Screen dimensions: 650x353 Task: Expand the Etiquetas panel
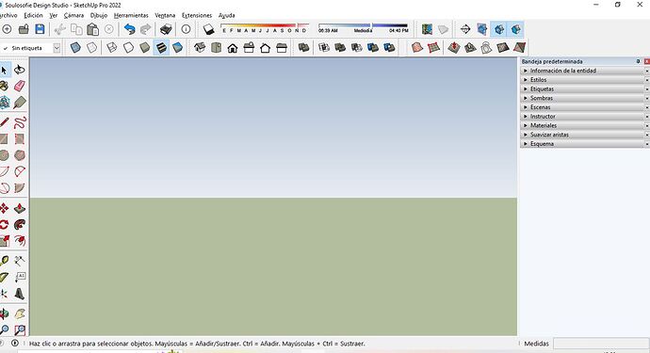coord(584,89)
